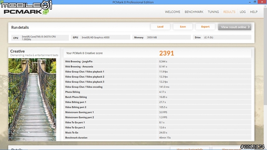Select the Video To Go part 1 row

(157, 122)
